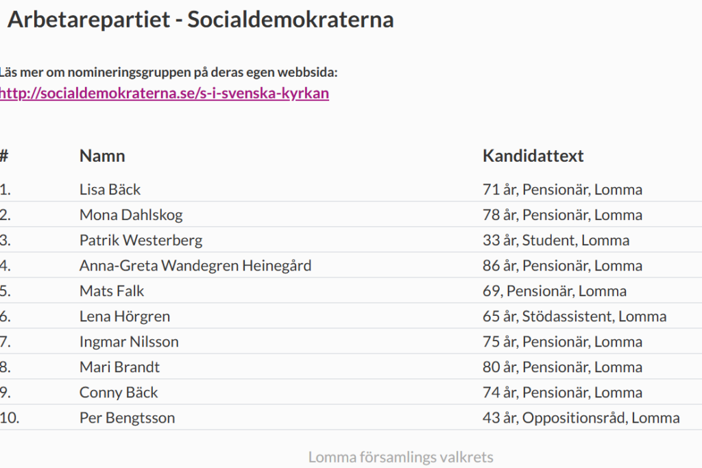702x468 pixels.
Task: Select the name Mats Falk
Action: pos(112,291)
